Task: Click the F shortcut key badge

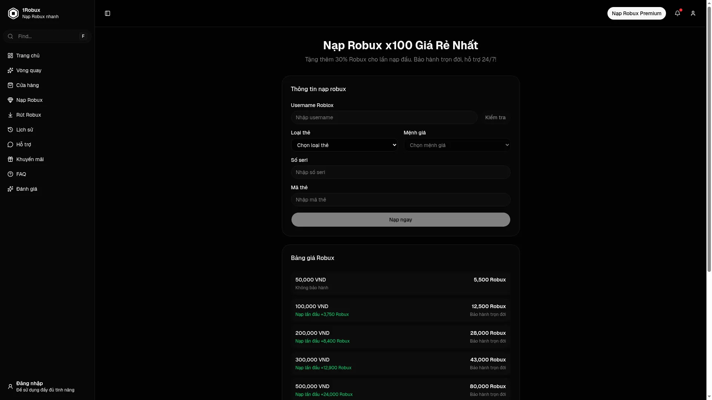Action: [83, 36]
